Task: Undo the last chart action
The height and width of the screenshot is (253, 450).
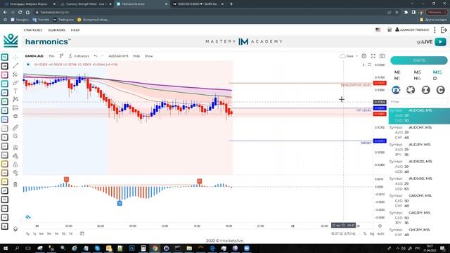Action: (x=96, y=56)
